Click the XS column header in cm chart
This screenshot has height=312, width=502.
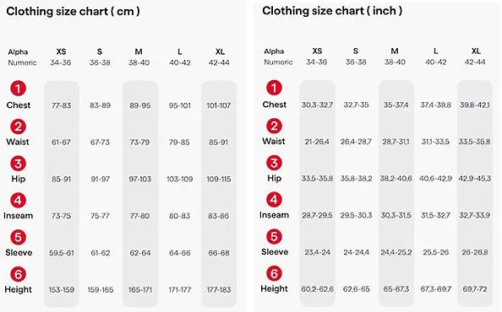61,51
